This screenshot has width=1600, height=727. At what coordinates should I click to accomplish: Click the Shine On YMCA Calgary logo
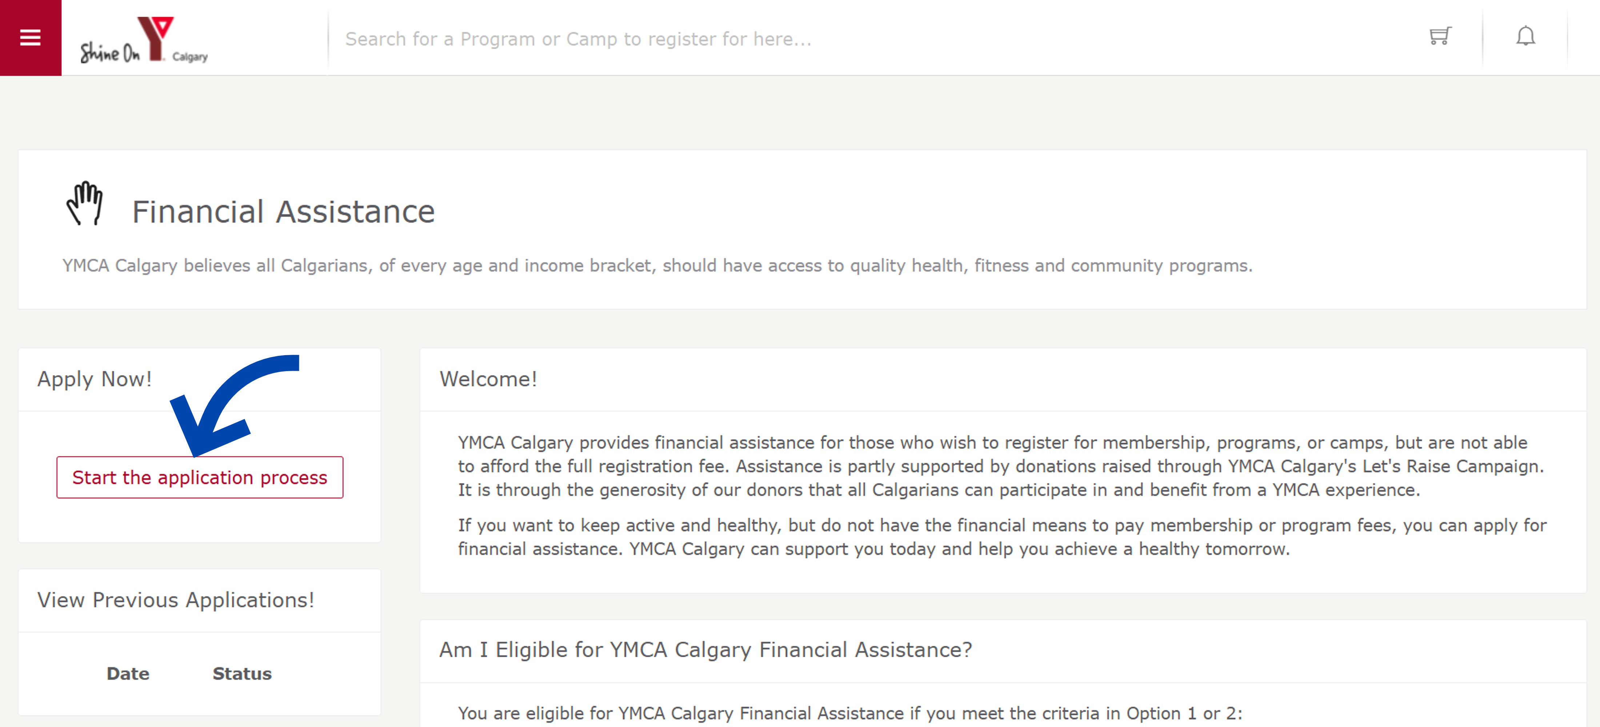[x=144, y=40]
